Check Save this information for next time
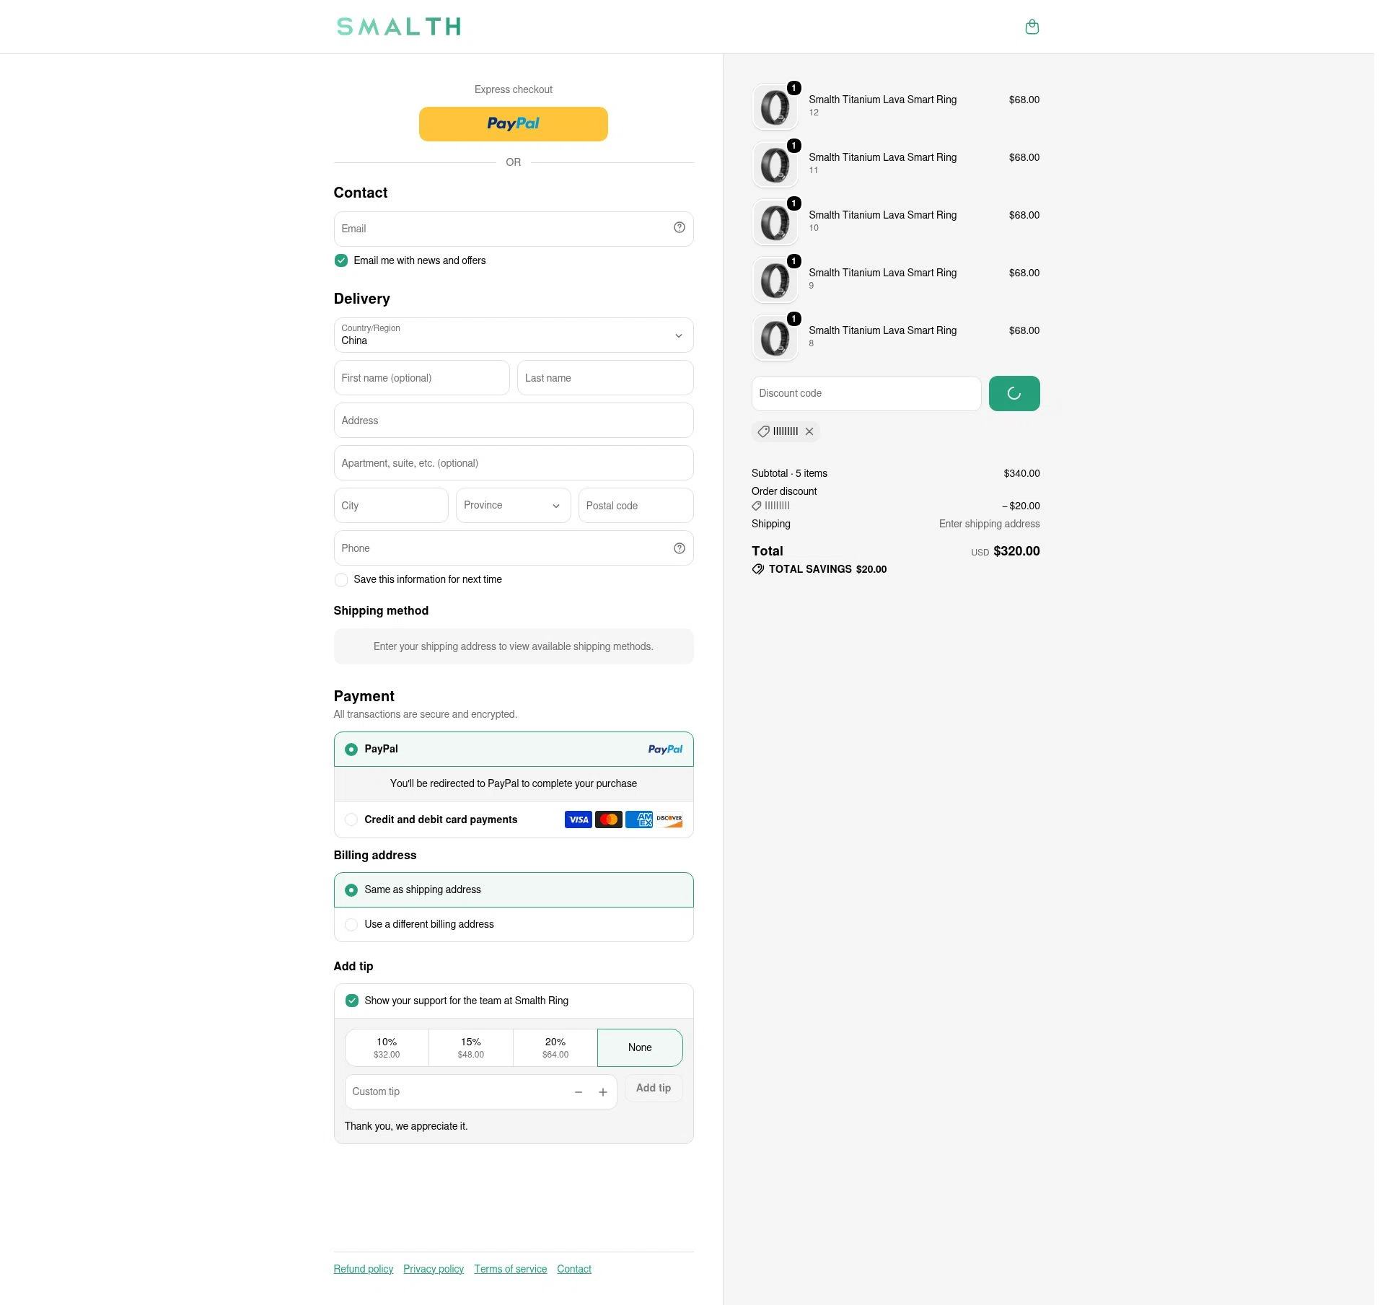The width and height of the screenshot is (1385, 1305). pyautogui.click(x=340, y=580)
